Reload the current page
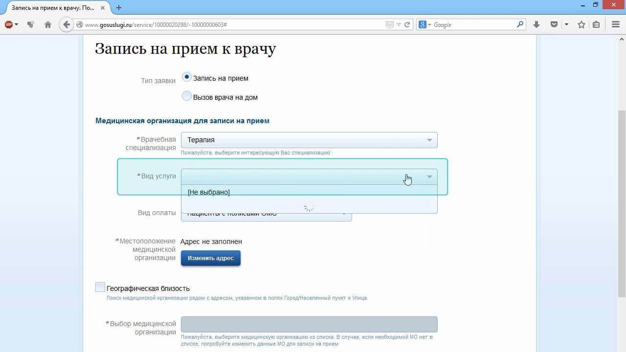 tap(407, 24)
